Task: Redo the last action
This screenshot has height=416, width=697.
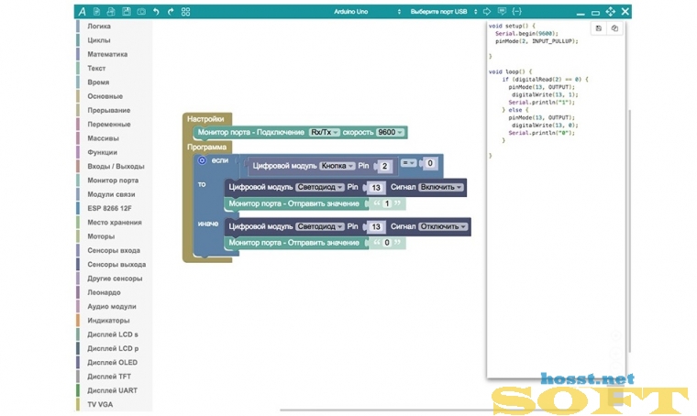Action: [x=171, y=12]
